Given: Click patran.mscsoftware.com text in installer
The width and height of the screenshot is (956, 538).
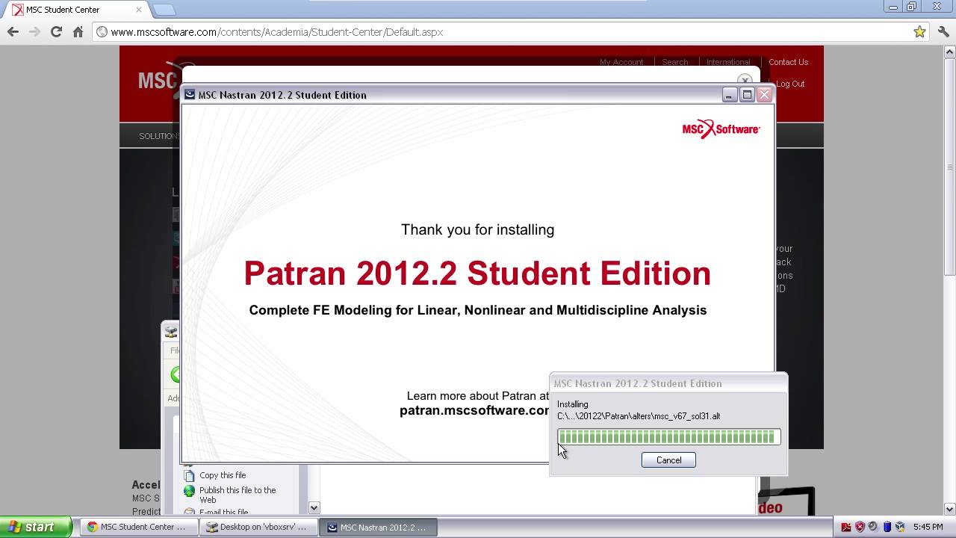Looking at the screenshot, I should [x=475, y=410].
